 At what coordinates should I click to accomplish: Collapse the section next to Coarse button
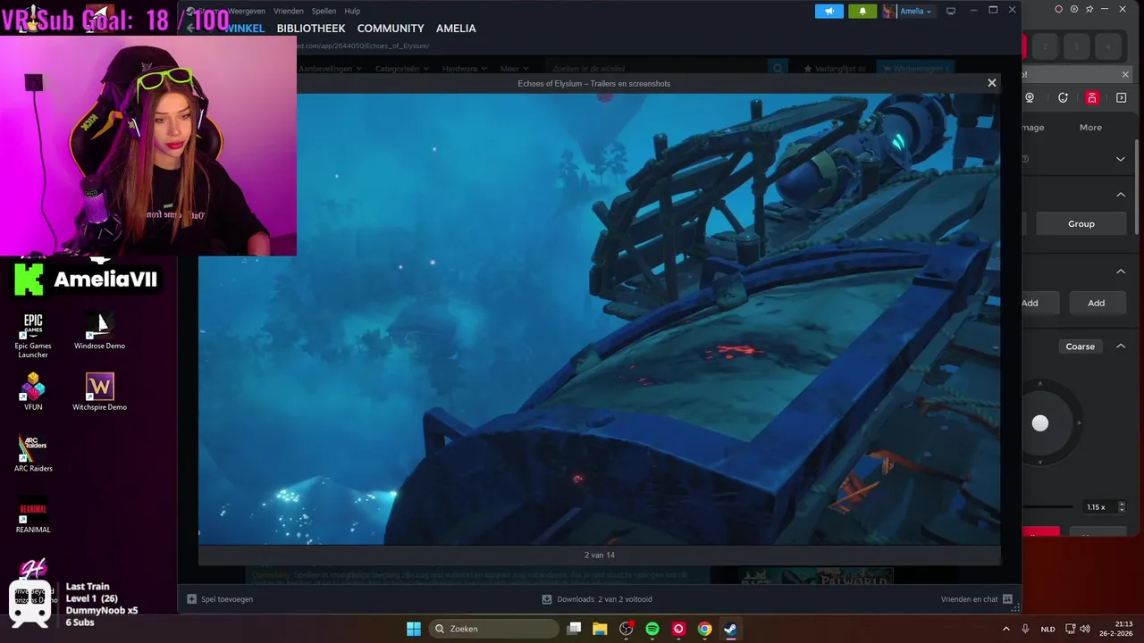click(1121, 347)
